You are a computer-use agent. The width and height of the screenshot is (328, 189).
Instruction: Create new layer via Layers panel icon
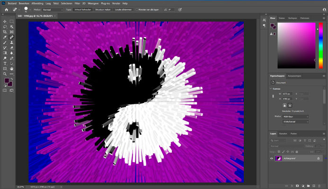point(314,186)
